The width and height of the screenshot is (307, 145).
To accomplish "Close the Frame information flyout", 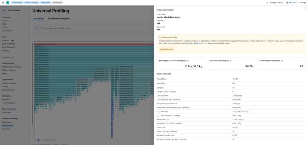I will 306,8.
